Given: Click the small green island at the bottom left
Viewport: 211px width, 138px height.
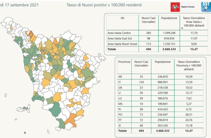Looking at the screenshot, I should [x=25, y=133].
